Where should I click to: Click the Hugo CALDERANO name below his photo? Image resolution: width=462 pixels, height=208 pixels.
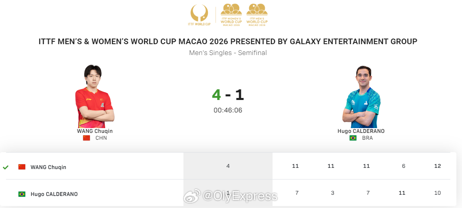(361, 131)
